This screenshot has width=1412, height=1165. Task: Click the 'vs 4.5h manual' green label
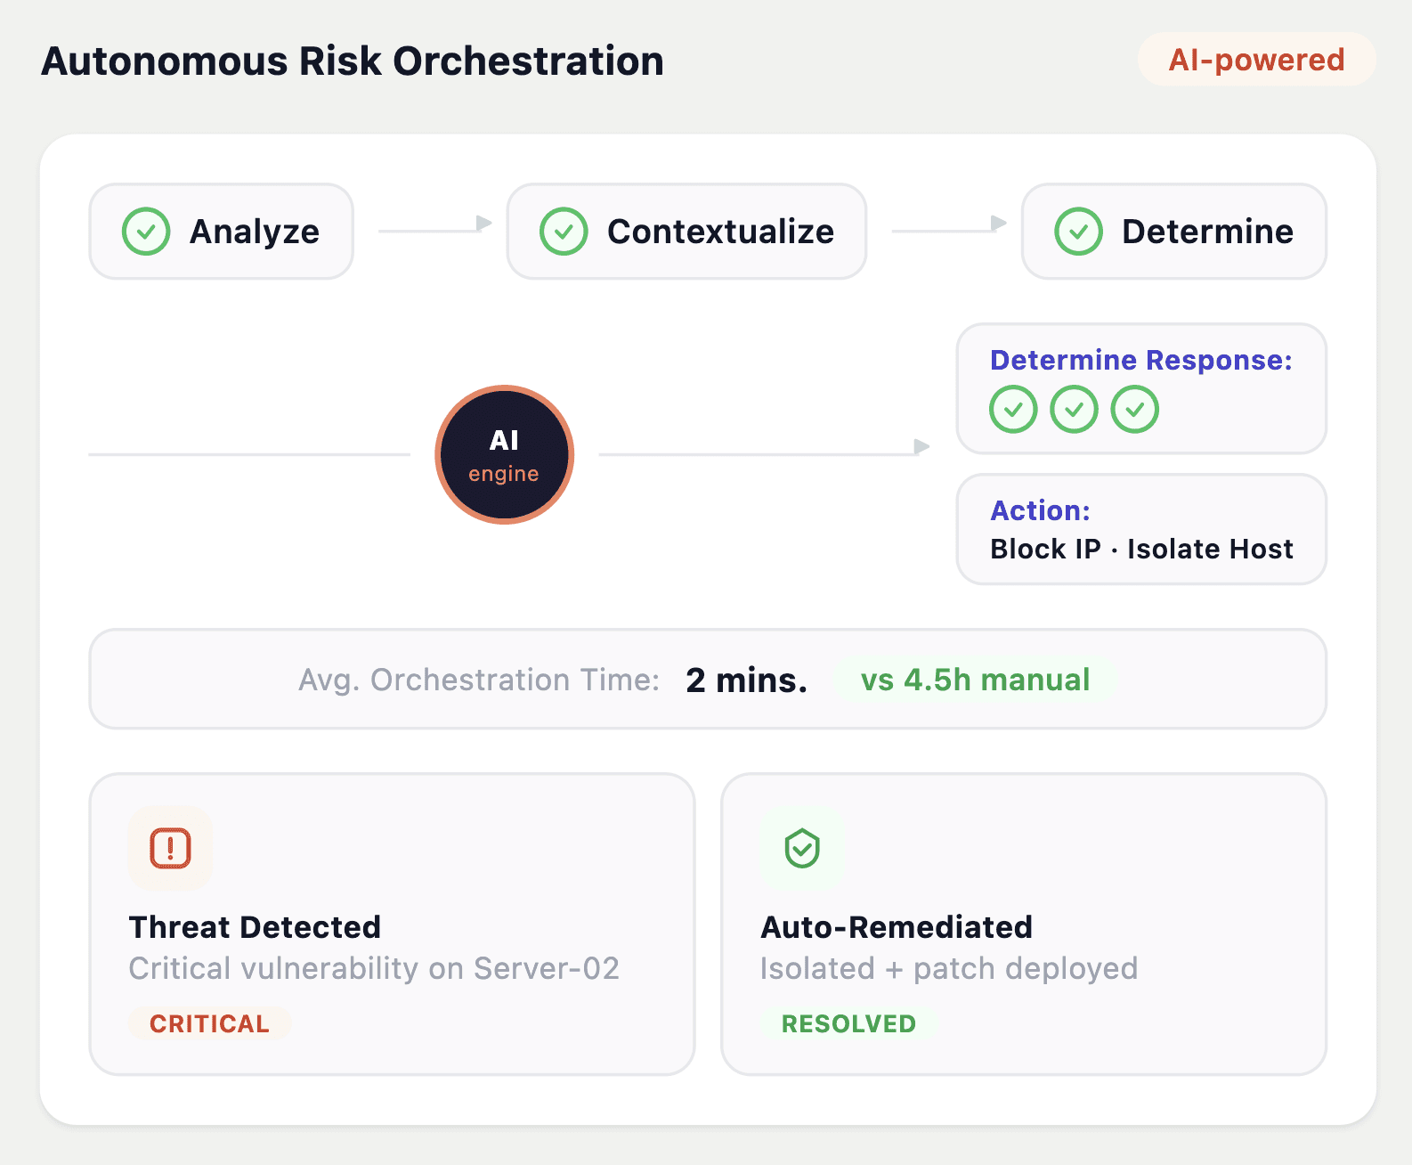click(x=975, y=680)
